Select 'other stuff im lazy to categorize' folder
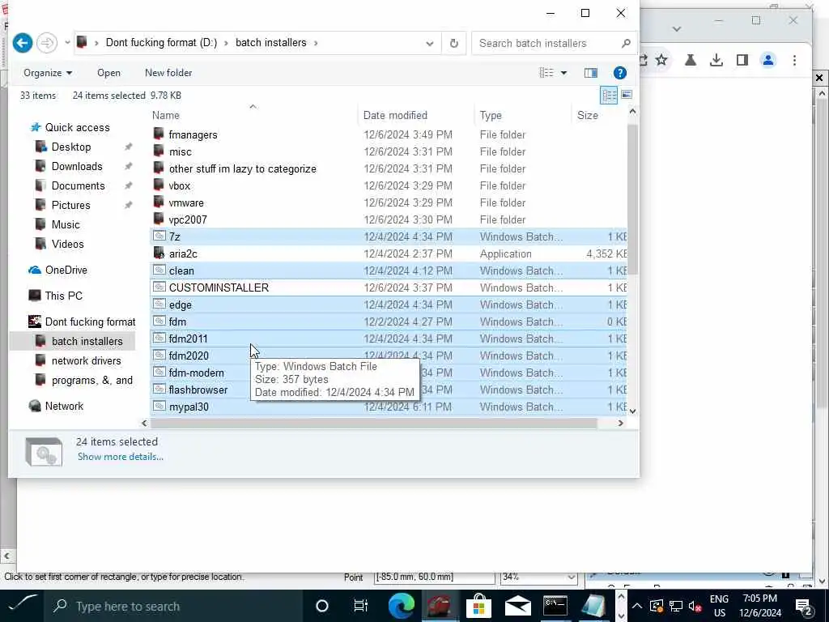829x622 pixels. [x=242, y=168]
